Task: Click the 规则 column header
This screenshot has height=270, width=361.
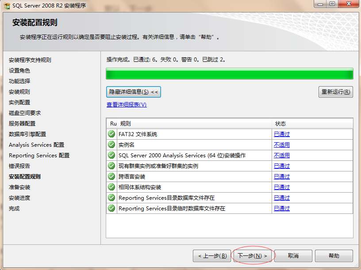Action: point(195,124)
